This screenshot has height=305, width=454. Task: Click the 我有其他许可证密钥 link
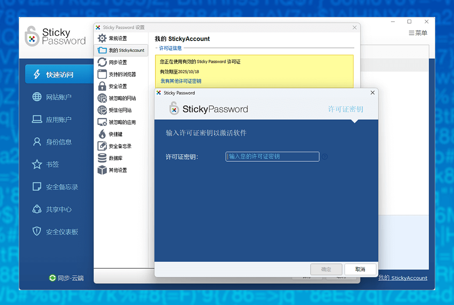click(x=181, y=81)
